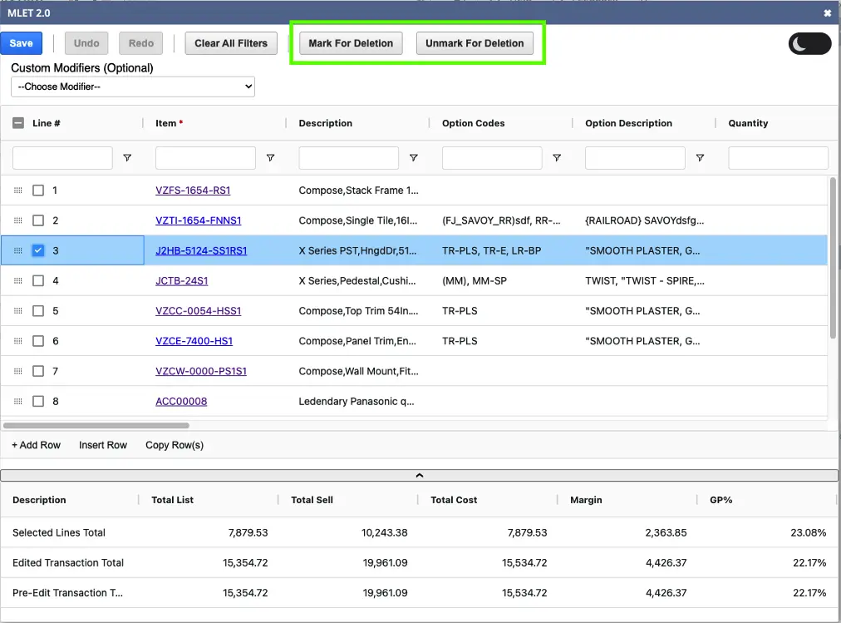The image size is (841, 623).
Task: Check the box for line 8
Action: 38,401
